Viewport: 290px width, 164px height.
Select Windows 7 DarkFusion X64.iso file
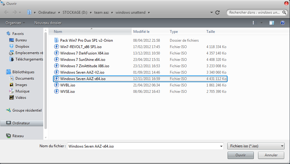(x=85, y=53)
